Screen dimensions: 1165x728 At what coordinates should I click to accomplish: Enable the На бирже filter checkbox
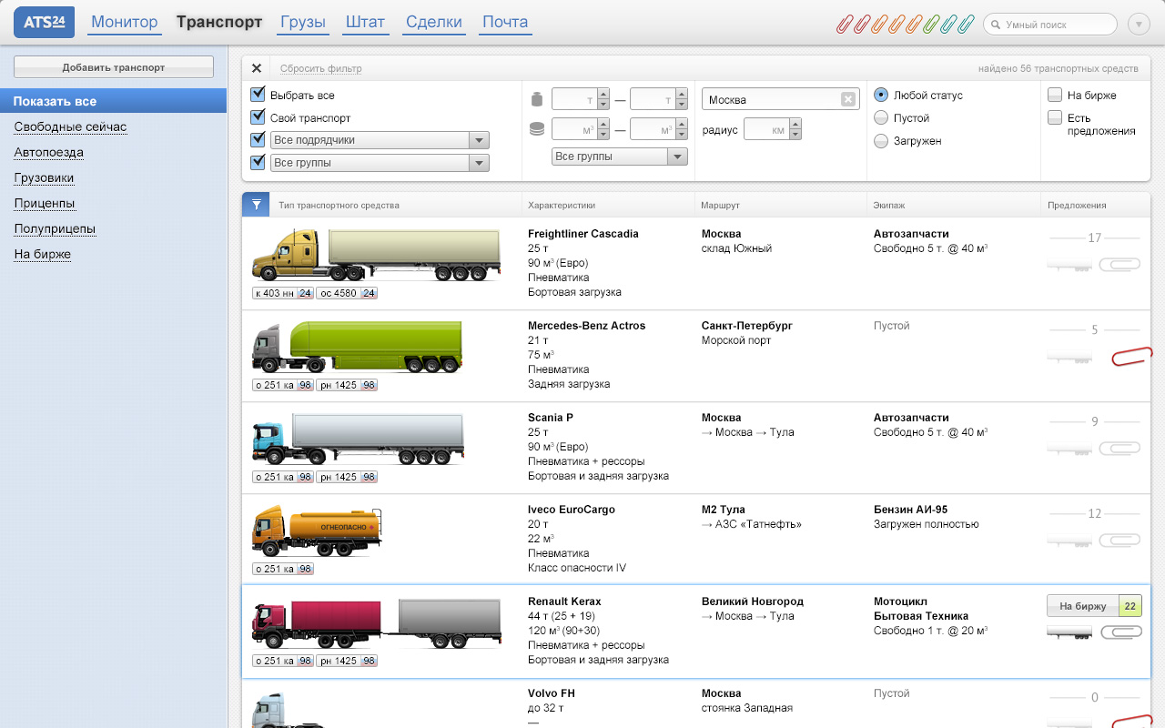[1055, 95]
